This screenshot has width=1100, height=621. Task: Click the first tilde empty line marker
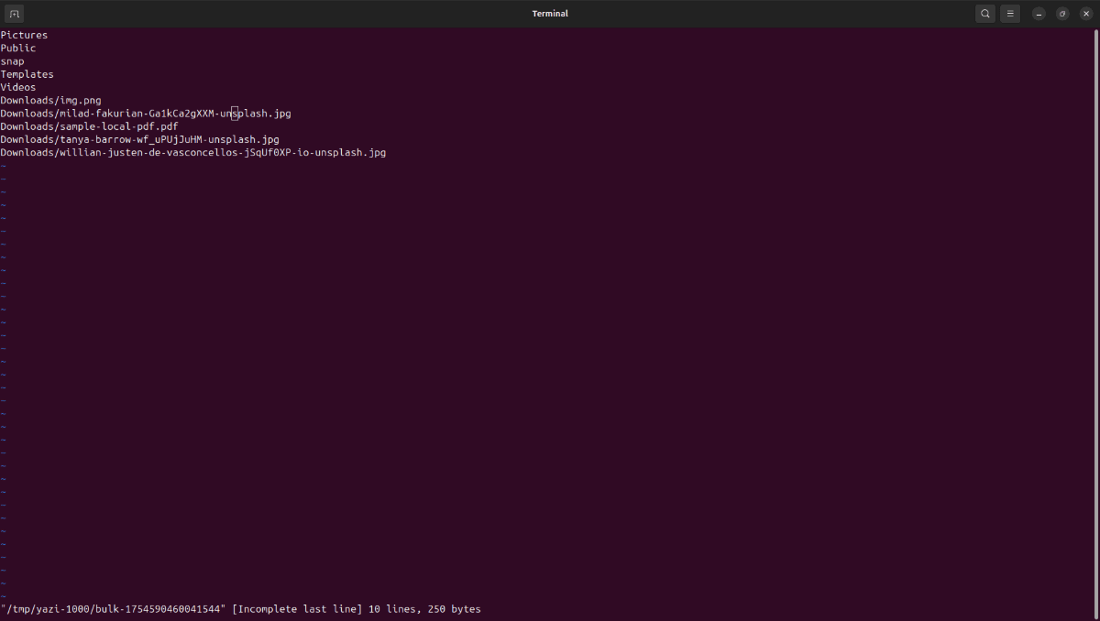pos(4,166)
